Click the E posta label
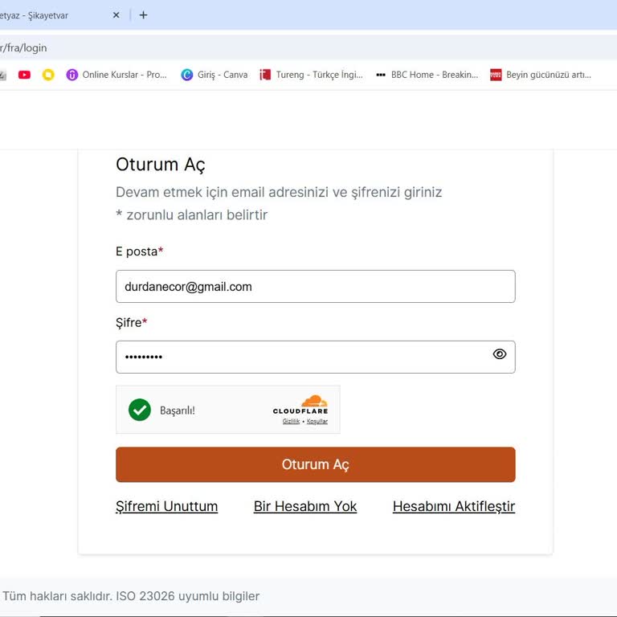The height and width of the screenshot is (617, 617). pos(140,251)
